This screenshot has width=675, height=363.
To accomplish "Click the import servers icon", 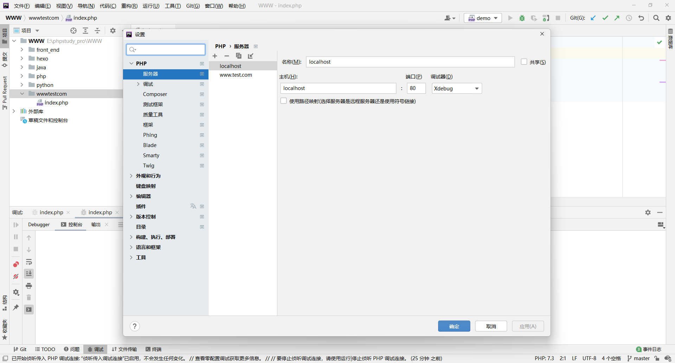I will (x=251, y=56).
